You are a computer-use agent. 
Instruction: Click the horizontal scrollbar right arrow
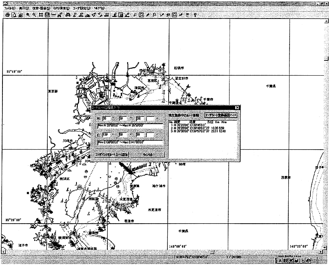tap(320, 252)
